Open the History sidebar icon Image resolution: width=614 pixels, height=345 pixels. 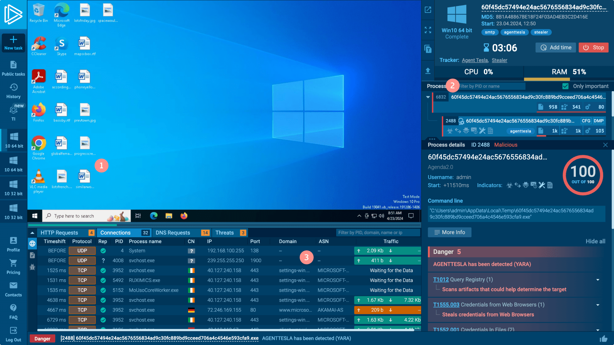click(x=13, y=88)
